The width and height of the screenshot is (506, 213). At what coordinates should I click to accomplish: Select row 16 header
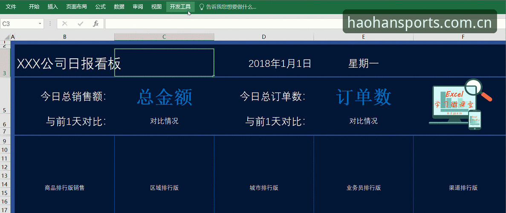(x=5, y=201)
